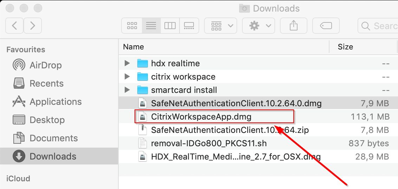Click the 7,9 MB size cell

pos(375,103)
